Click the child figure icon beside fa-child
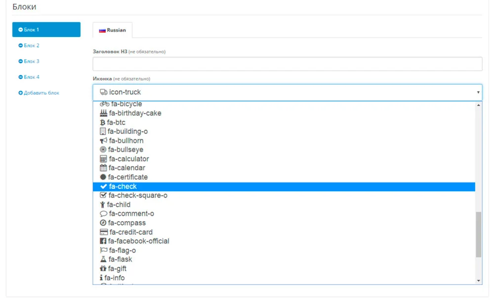The height and width of the screenshot is (302, 494). click(102, 205)
